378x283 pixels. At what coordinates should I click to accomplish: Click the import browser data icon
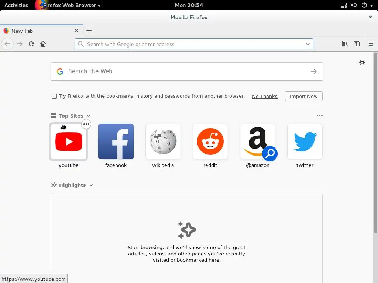tap(54, 96)
